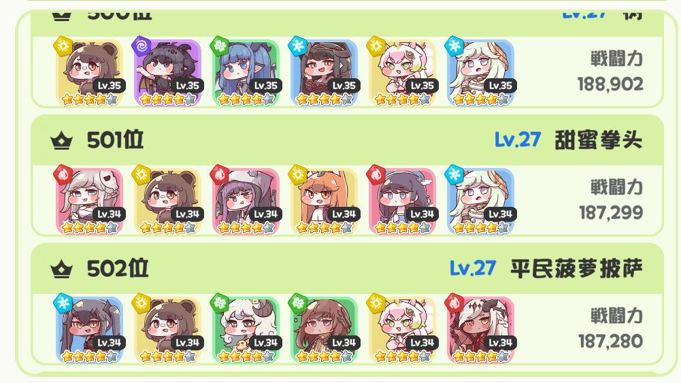Open the 502位 rank header

point(347,269)
